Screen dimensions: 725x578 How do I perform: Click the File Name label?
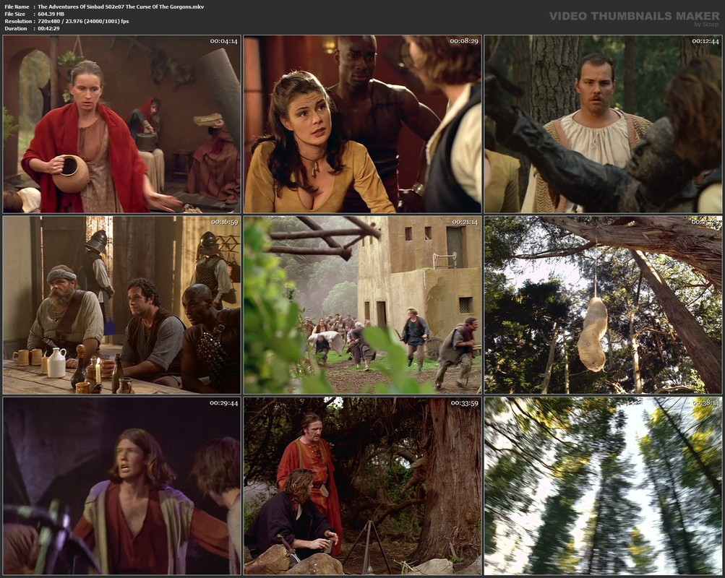tap(17, 7)
